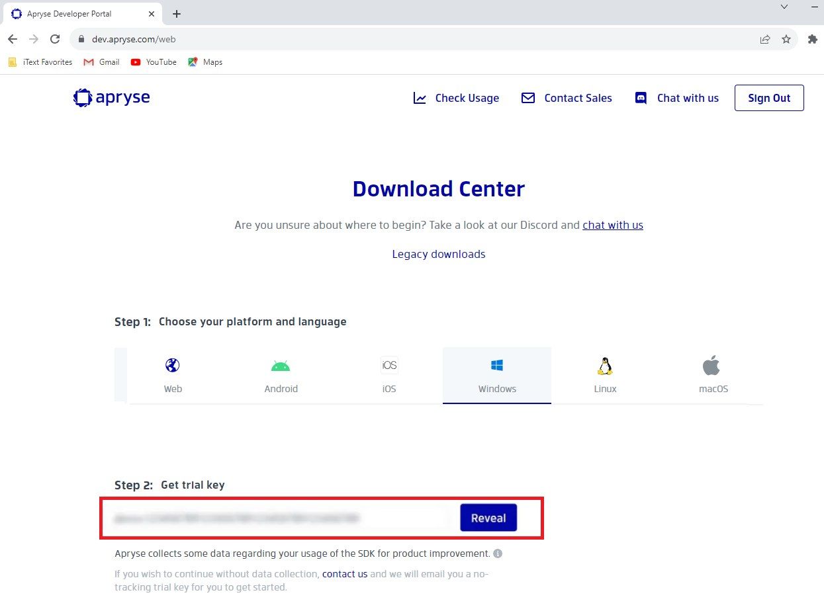Reload the page with the refresh icon
This screenshot has width=824, height=613.
pyautogui.click(x=55, y=39)
